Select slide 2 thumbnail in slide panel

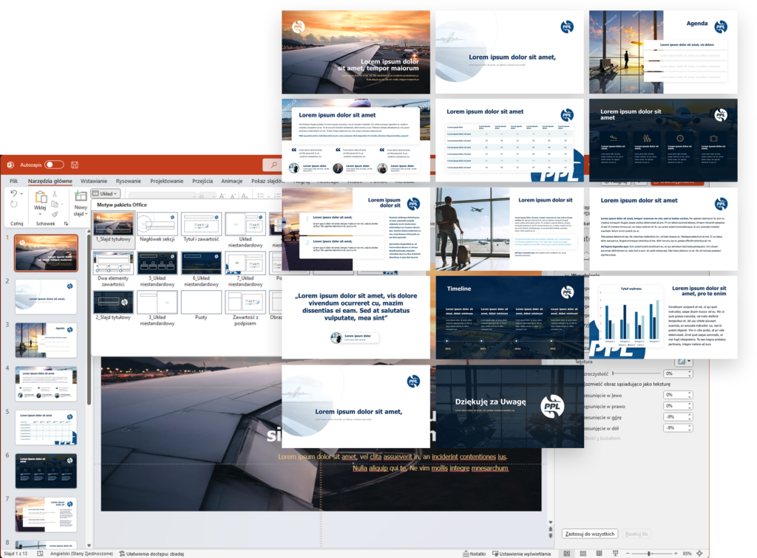pyautogui.click(x=46, y=297)
